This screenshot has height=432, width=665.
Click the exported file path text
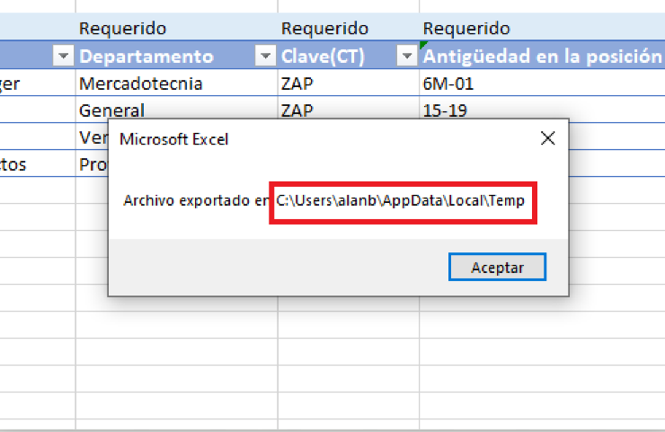[401, 200]
